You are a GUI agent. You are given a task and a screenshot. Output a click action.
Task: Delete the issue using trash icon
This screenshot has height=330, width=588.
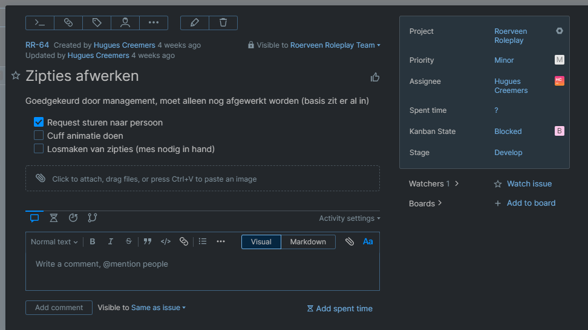coord(223,23)
